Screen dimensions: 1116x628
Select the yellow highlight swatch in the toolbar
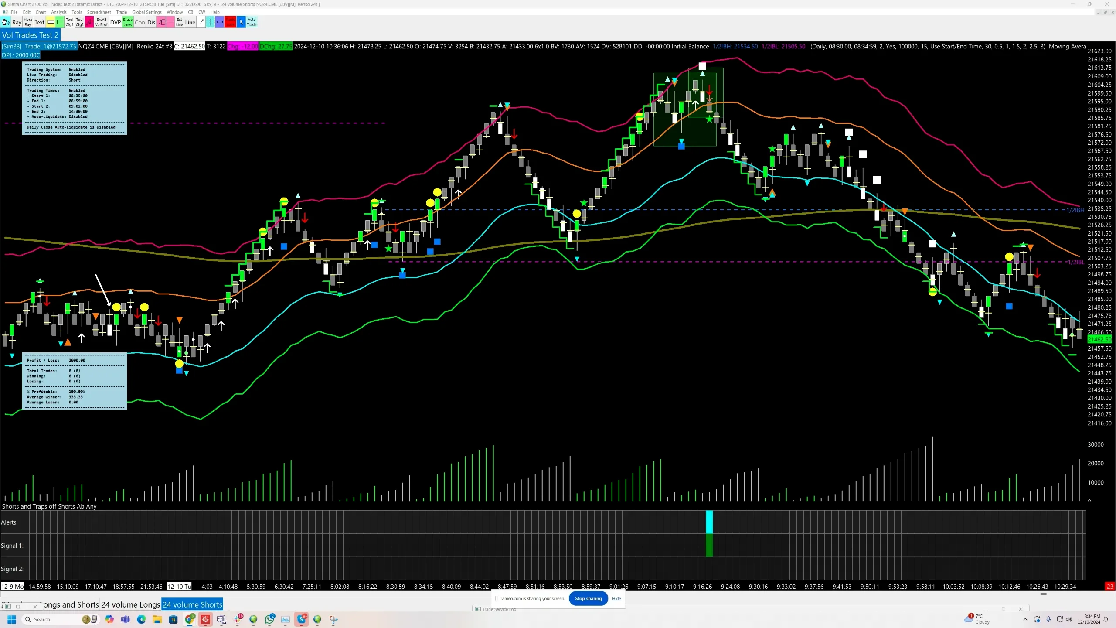click(x=51, y=22)
